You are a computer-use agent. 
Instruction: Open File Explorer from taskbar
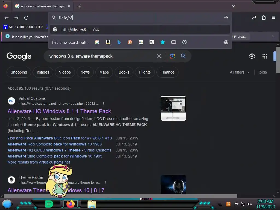pyautogui.click(x=92, y=204)
